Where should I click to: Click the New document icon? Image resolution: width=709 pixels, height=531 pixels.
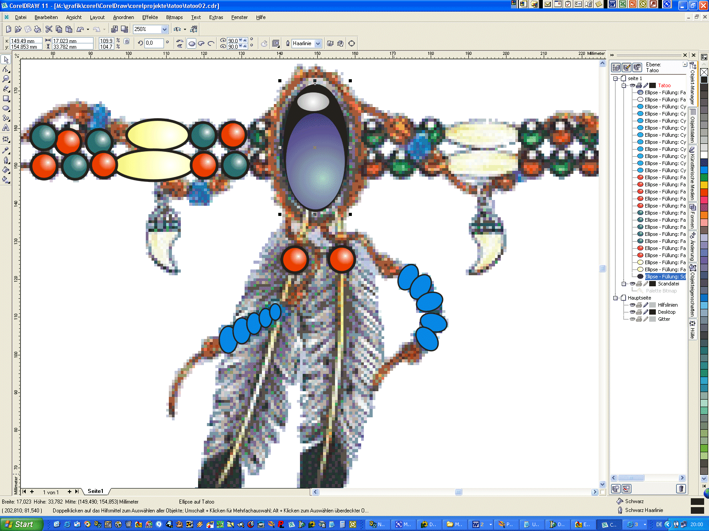pos(8,29)
